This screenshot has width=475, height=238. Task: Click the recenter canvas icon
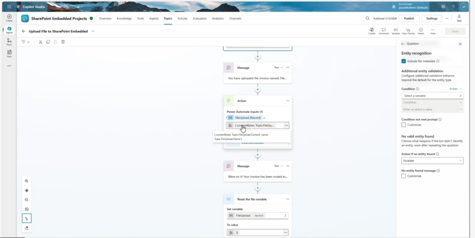26,191
